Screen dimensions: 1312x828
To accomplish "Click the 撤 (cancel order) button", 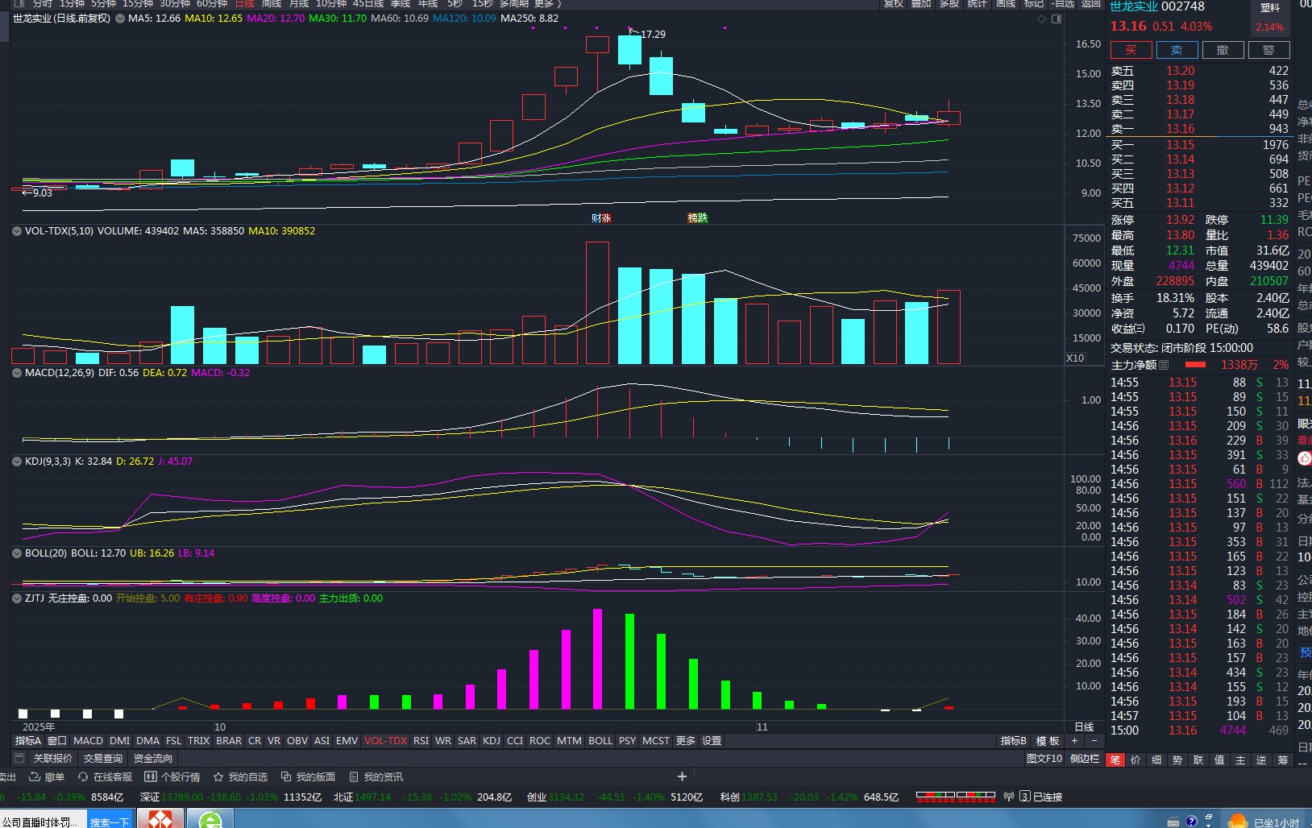I will 1223,50.
